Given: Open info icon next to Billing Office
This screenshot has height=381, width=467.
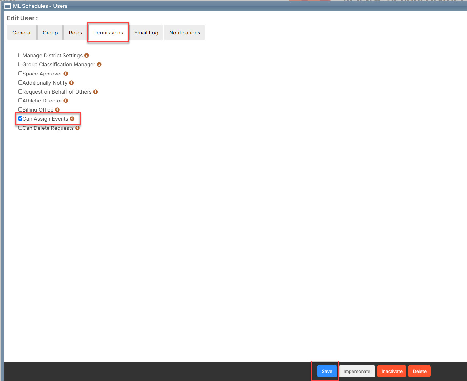Looking at the screenshot, I should (57, 110).
